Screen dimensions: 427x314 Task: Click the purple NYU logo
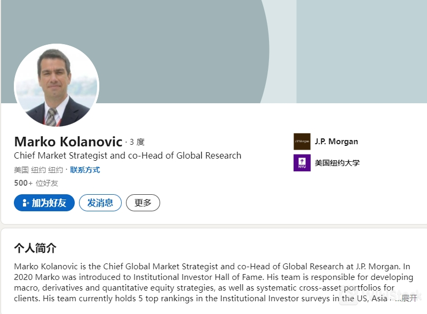pyautogui.click(x=302, y=163)
